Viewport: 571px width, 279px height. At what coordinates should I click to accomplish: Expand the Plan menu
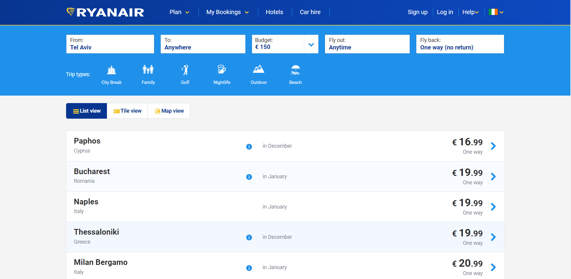[x=179, y=12]
